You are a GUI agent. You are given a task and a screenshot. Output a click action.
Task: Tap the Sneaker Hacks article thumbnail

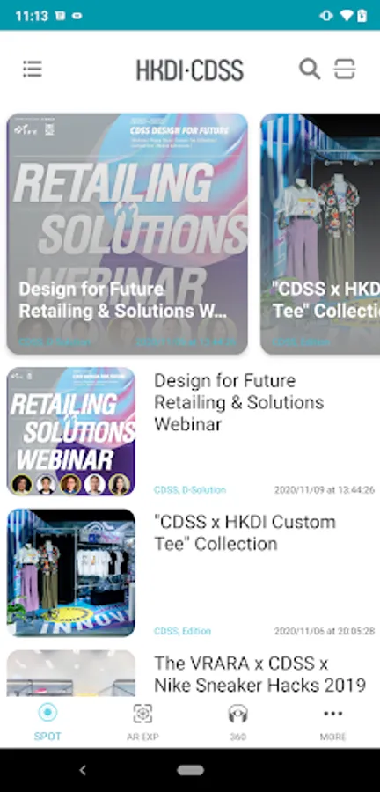pos(71,673)
